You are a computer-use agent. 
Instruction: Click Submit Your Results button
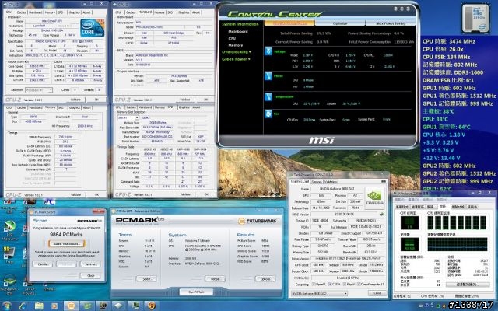point(67,243)
